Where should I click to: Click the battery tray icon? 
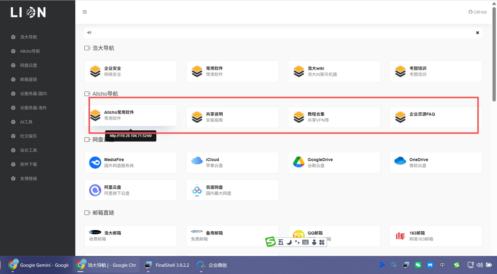489,265
